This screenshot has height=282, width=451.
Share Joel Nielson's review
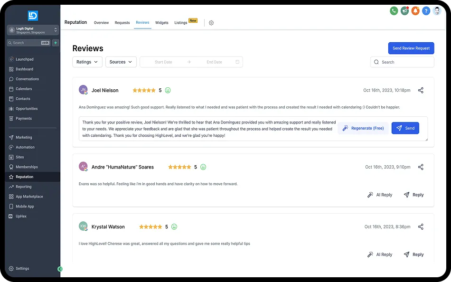point(421,90)
